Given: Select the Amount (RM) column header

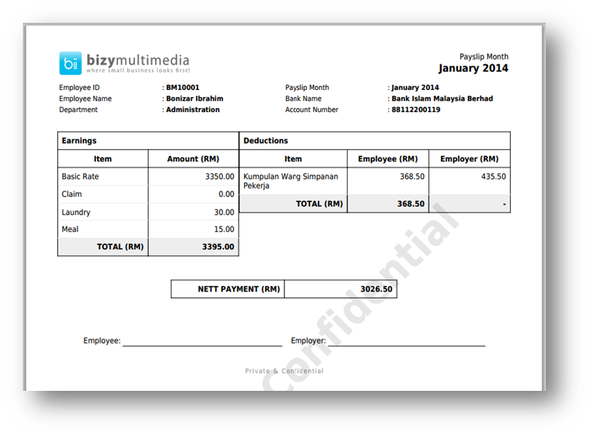Looking at the screenshot, I should (193, 159).
